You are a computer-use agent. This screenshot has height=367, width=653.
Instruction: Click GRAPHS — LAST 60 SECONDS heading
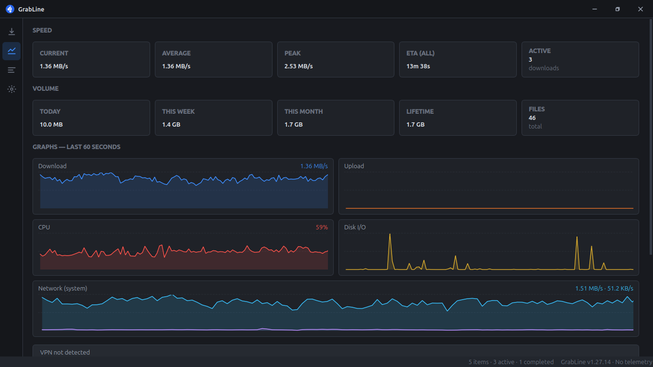[76, 147]
